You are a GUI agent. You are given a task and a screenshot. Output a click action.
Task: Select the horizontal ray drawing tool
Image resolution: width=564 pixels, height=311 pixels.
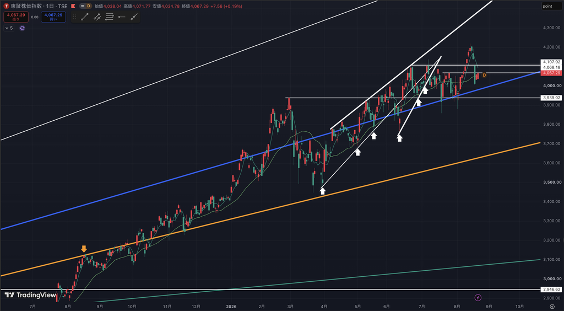pyautogui.click(x=122, y=17)
